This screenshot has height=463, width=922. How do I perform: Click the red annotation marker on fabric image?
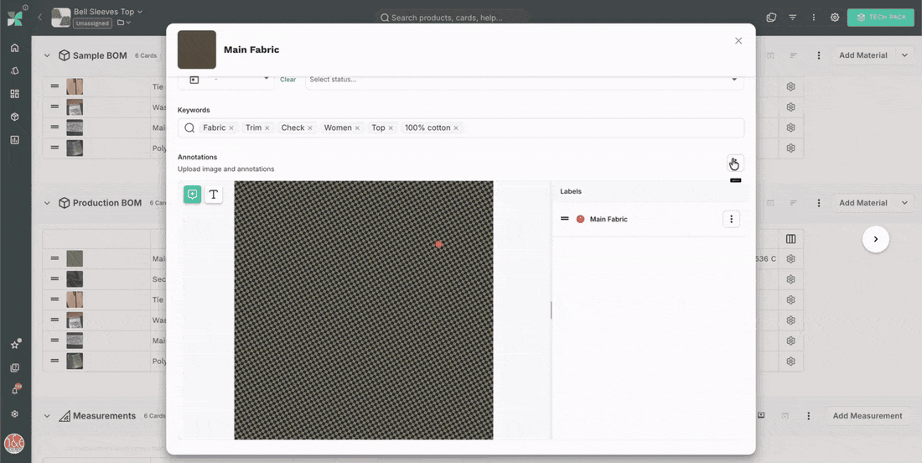438,243
